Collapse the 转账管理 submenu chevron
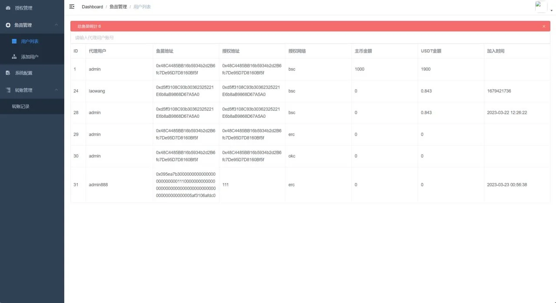 (56, 90)
